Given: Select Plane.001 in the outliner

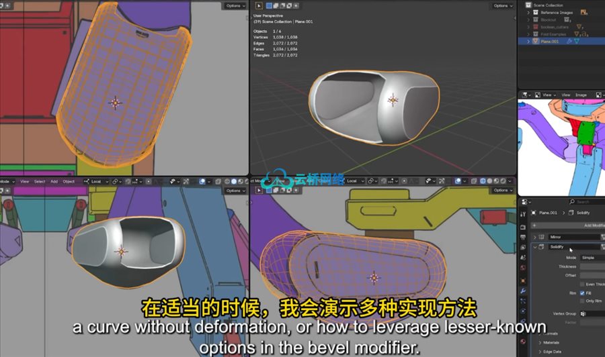Looking at the screenshot, I should tap(550, 41).
